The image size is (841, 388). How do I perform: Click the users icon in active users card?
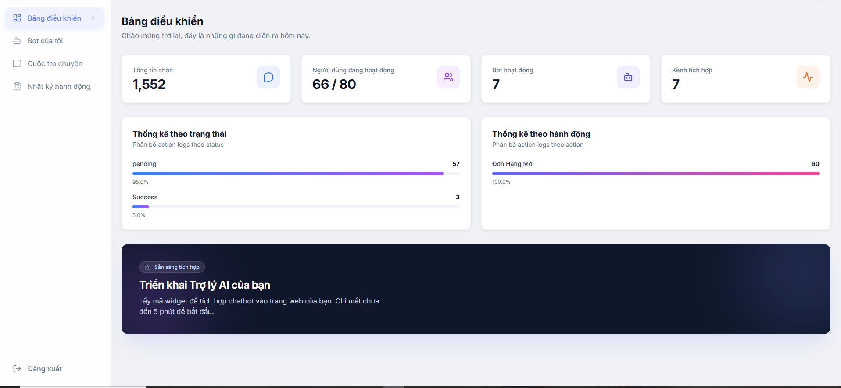[448, 77]
